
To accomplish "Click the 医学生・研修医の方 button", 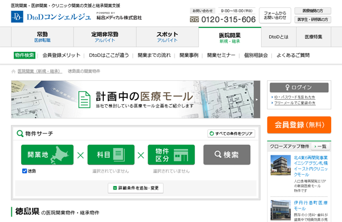I will coord(313,19).
